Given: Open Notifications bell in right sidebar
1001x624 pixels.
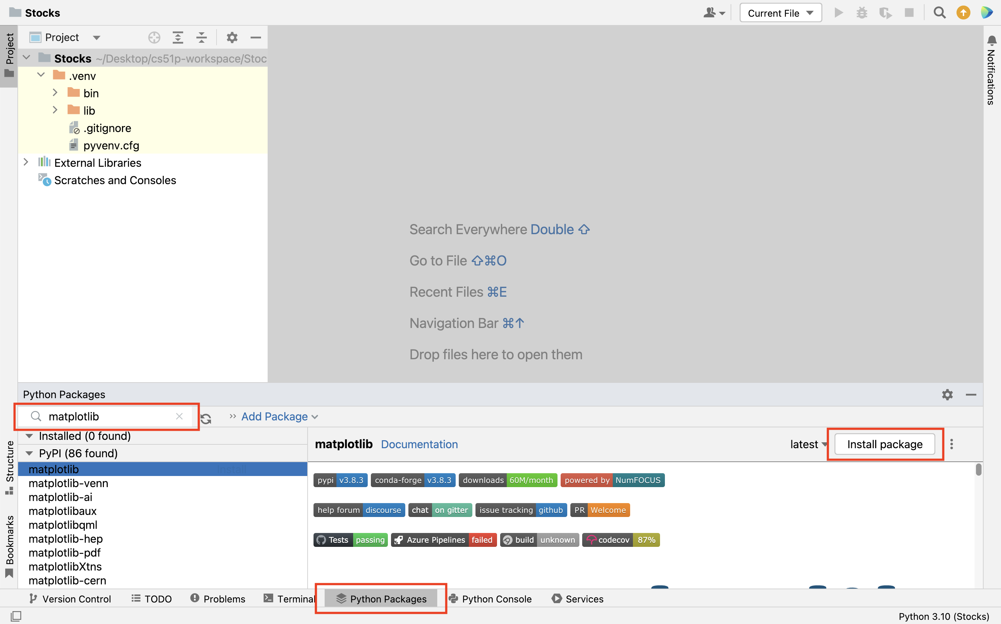Looking at the screenshot, I should [992, 41].
